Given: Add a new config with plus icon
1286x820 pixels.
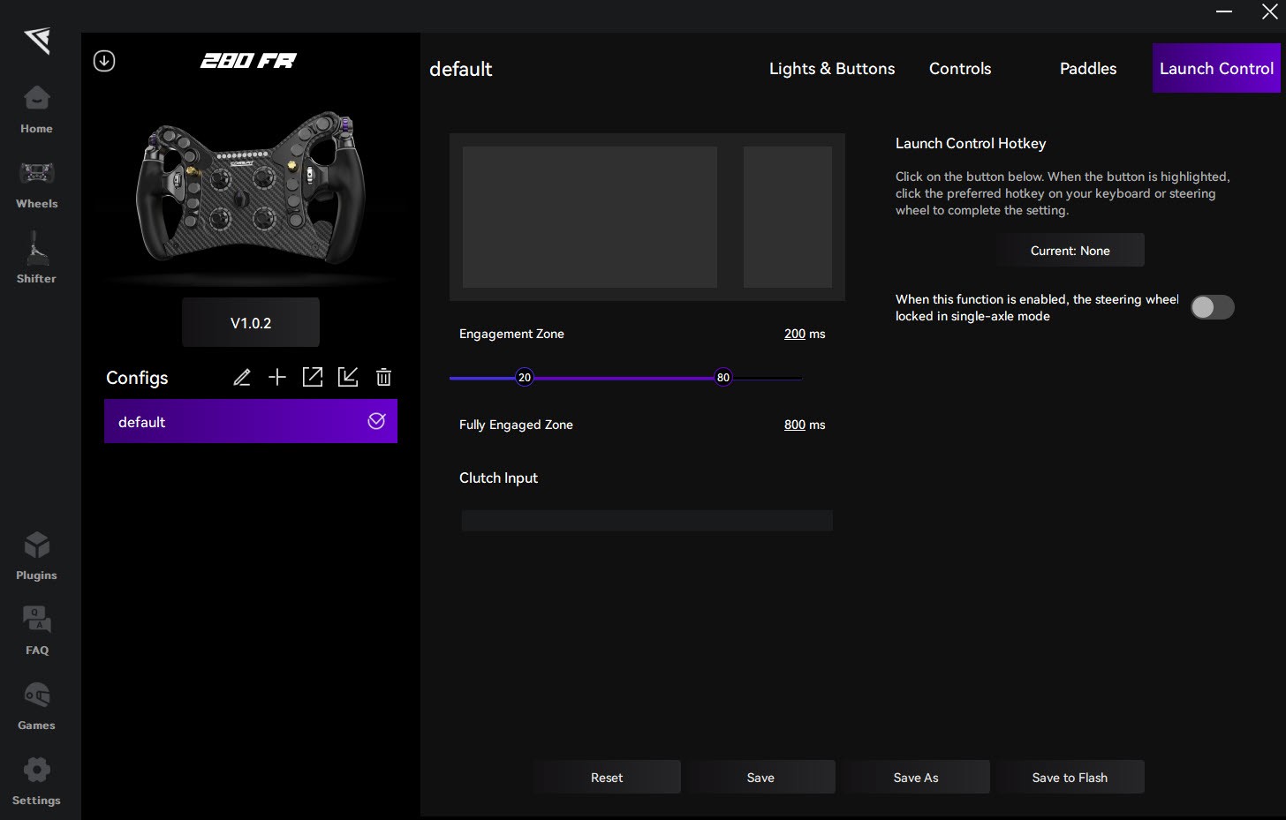Looking at the screenshot, I should (277, 378).
